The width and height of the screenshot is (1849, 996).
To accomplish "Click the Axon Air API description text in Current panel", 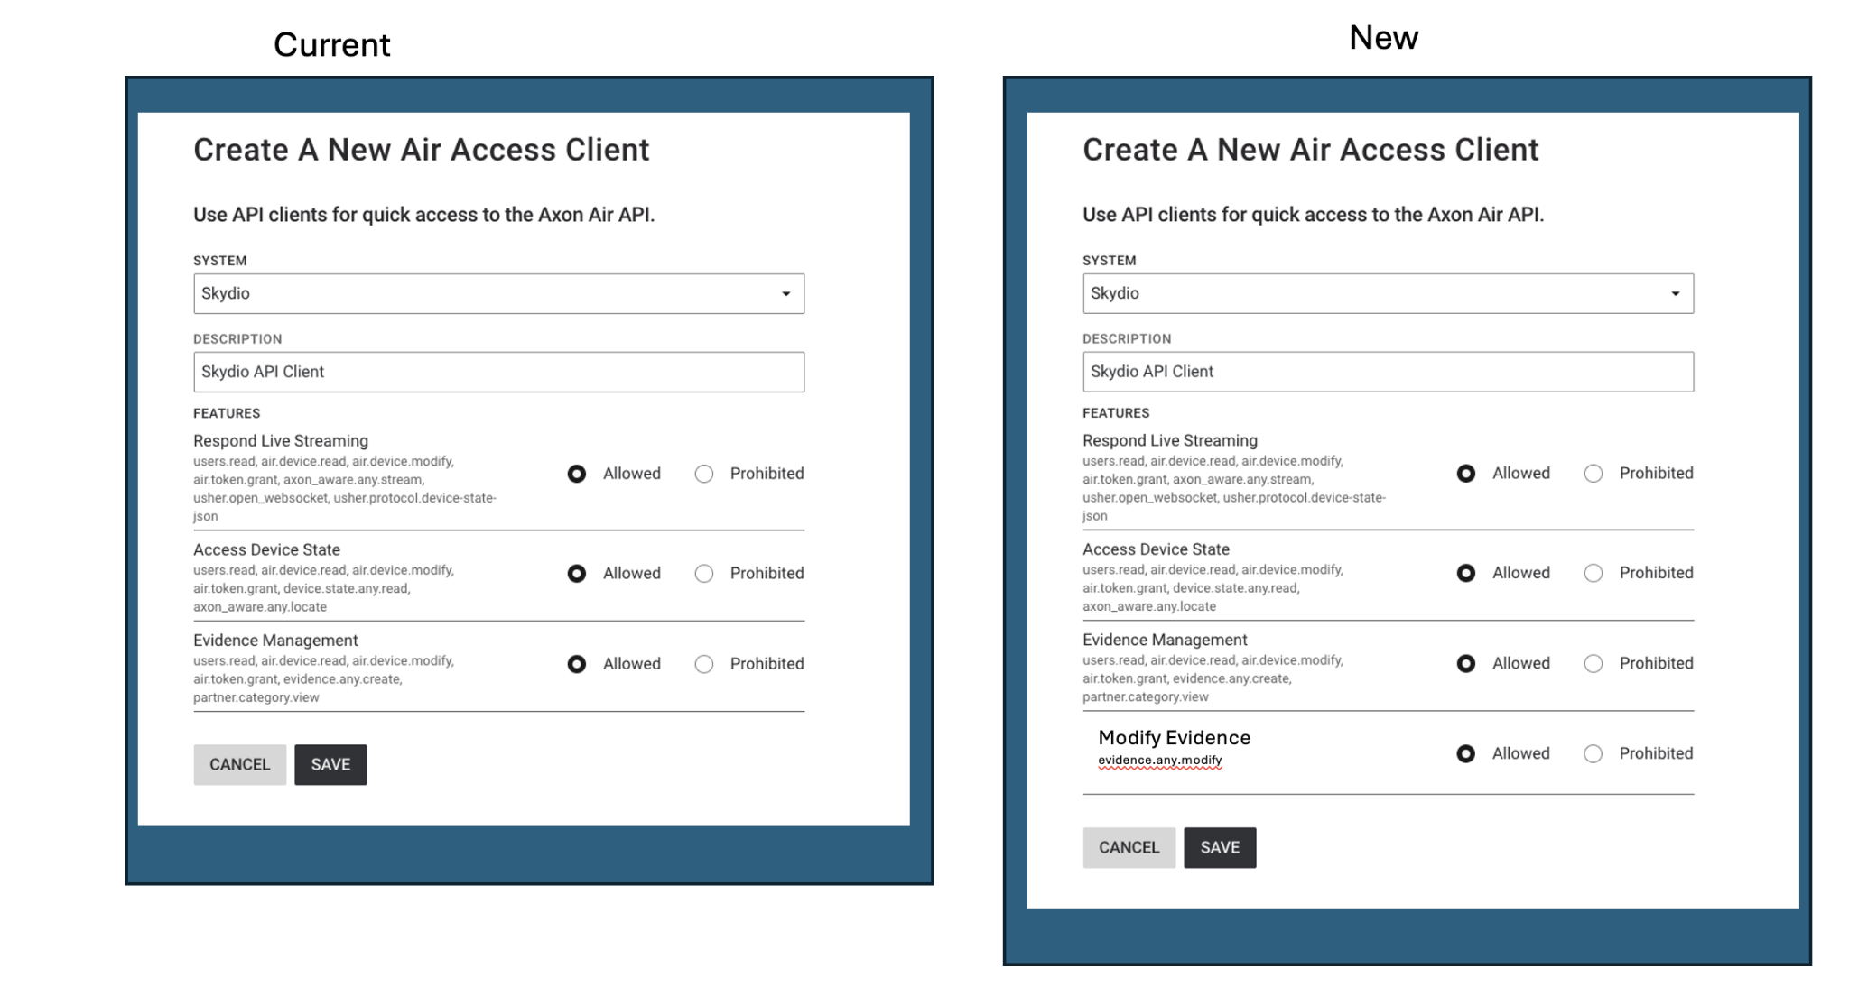I will point(423,215).
